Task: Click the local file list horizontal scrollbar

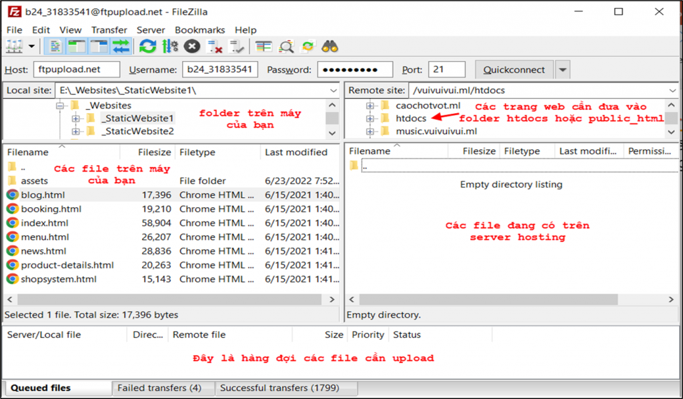Action: (x=167, y=299)
